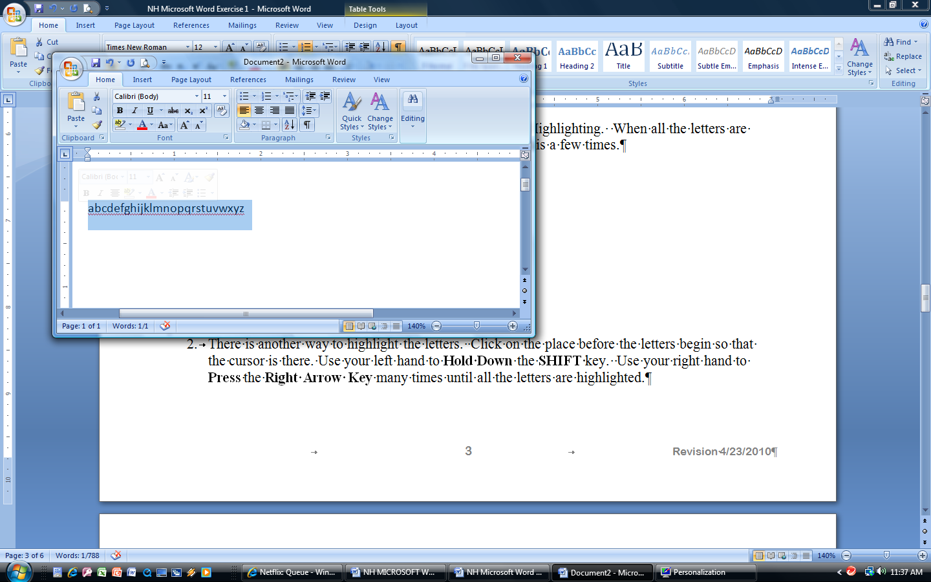Switch to References tab in Document2
Screen dimensions: 931x582
point(248,80)
